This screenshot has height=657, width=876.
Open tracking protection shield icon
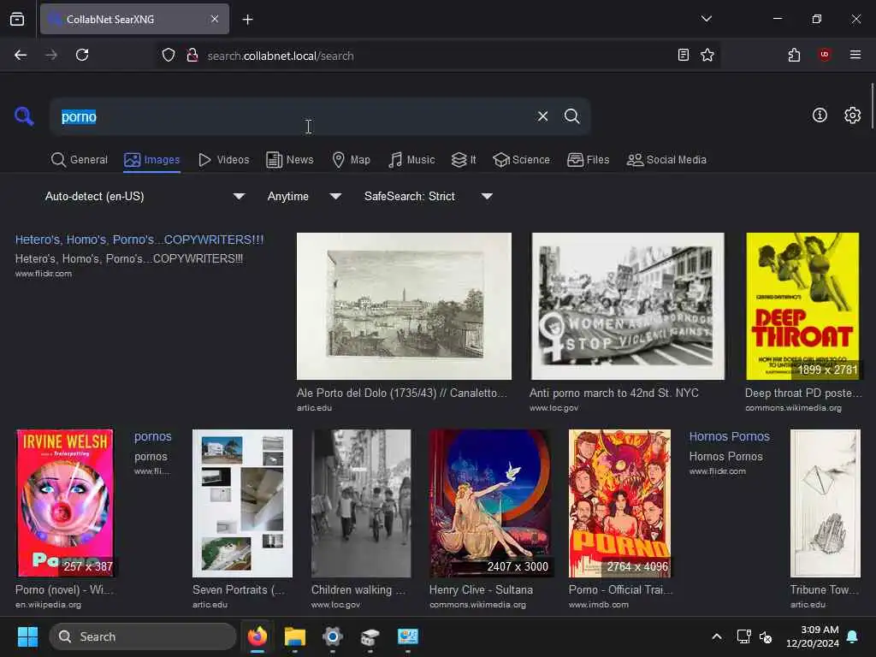point(169,55)
